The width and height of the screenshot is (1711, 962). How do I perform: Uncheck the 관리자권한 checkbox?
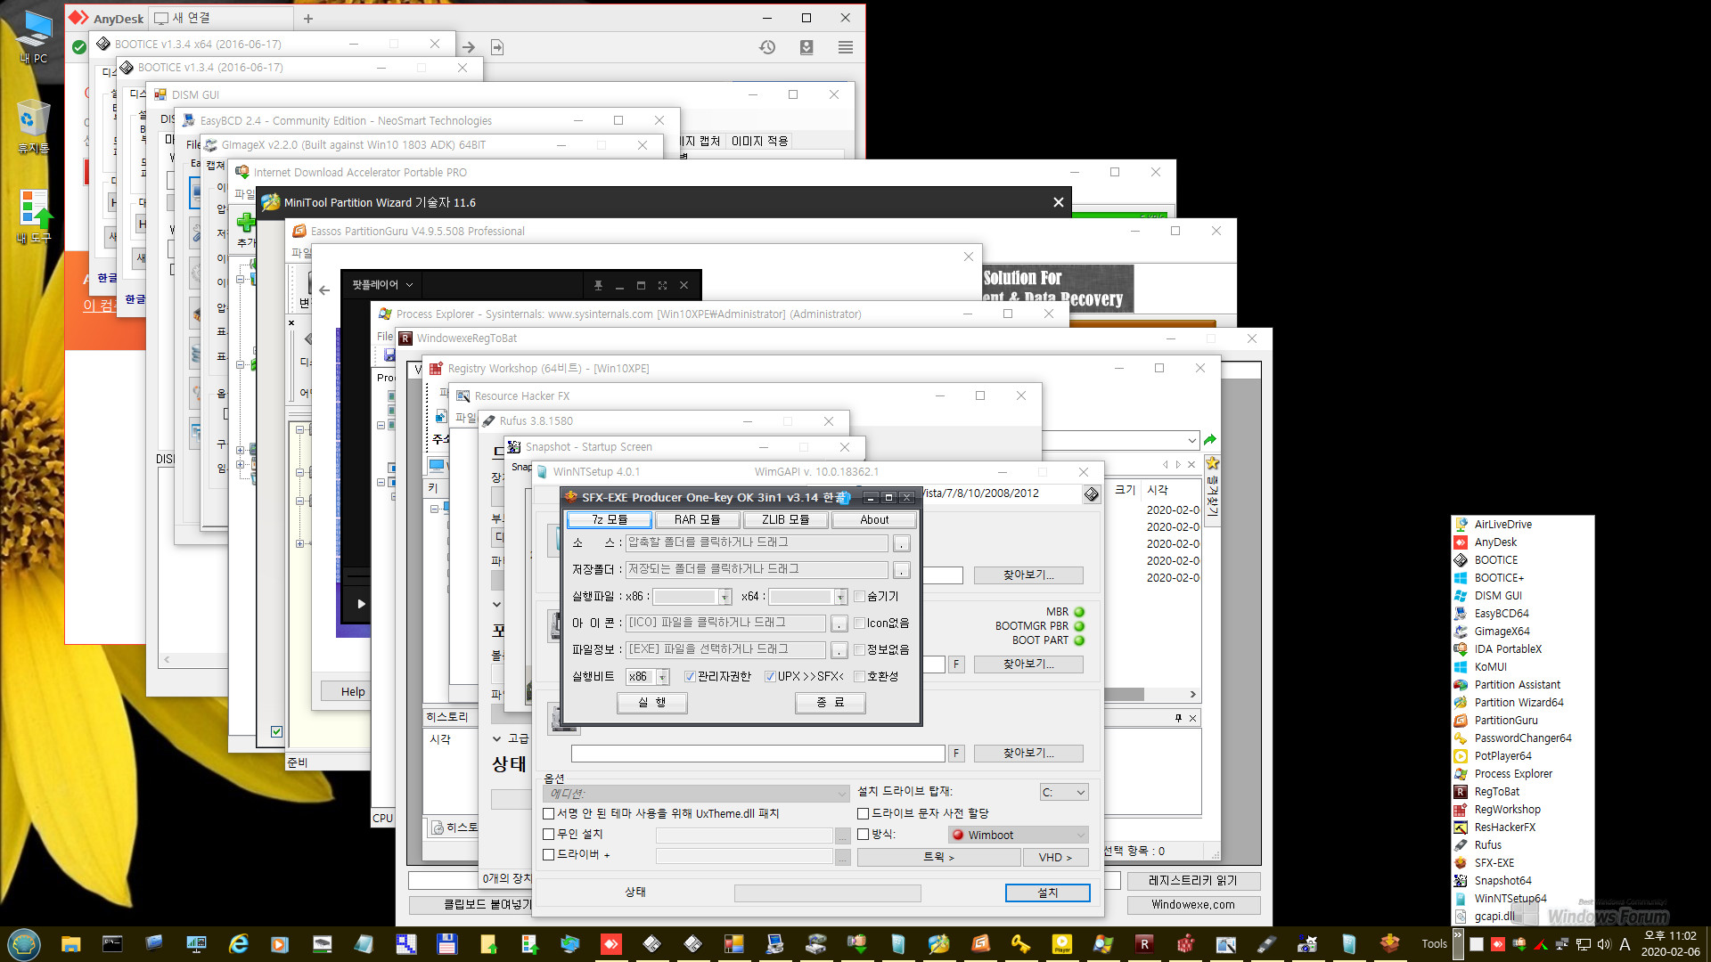[x=691, y=677]
